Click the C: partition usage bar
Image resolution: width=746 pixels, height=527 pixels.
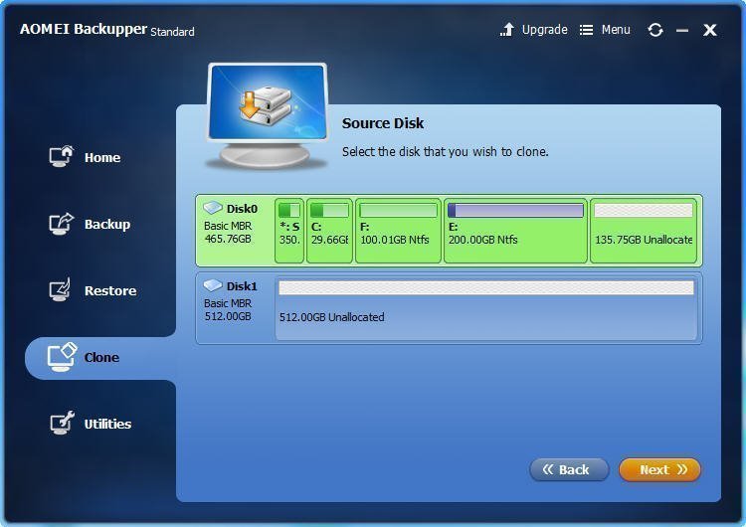coord(329,210)
